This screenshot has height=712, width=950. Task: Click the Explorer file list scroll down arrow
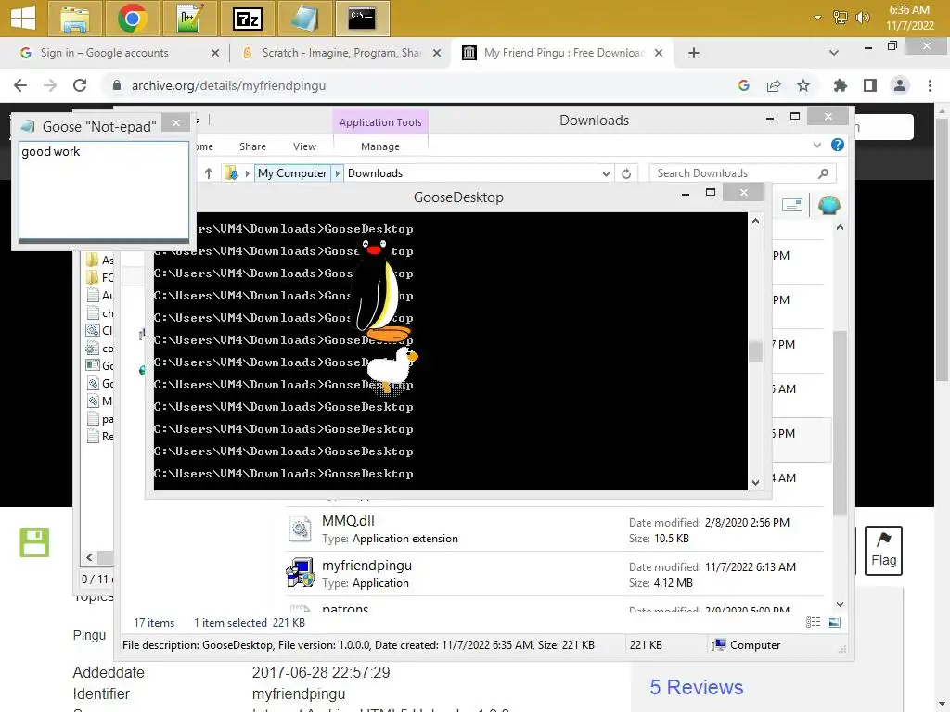pos(840,604)
